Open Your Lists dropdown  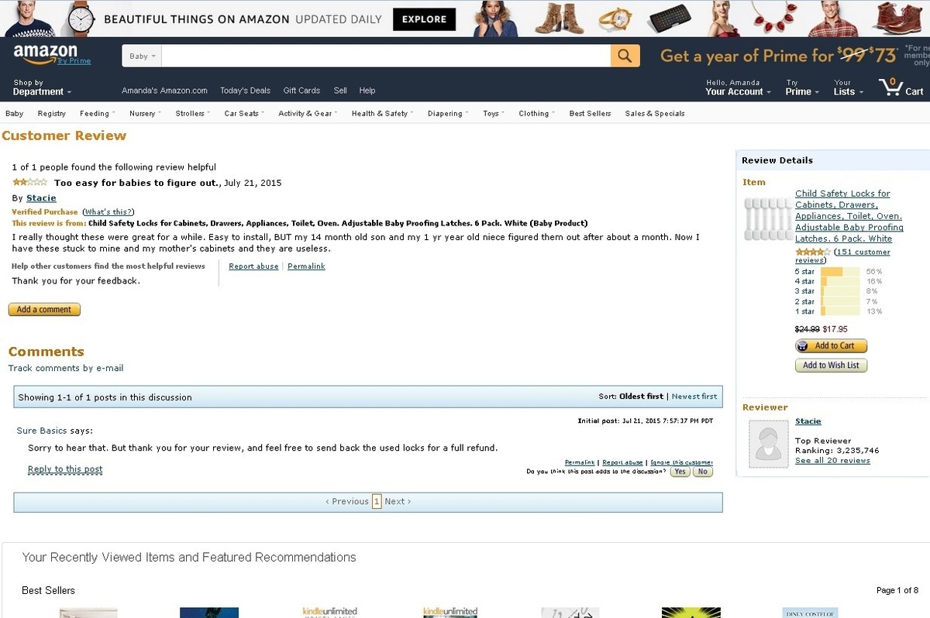coord(848,88)
